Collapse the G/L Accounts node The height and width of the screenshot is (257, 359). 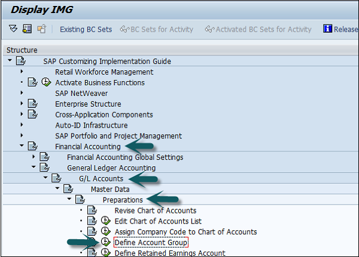(x=45, y=179)
